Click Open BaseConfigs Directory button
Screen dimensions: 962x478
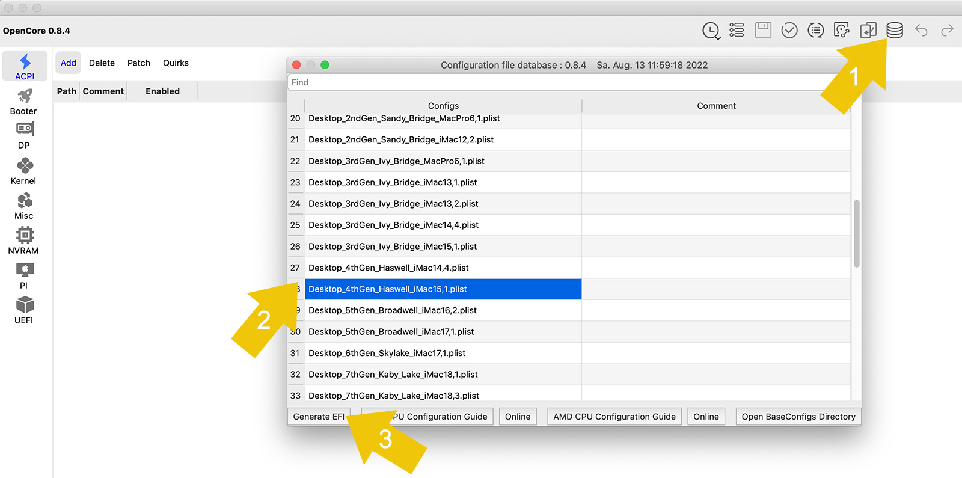click(x=798, y=417)
